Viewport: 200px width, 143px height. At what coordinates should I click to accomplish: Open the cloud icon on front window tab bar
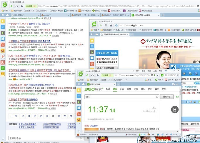click(83, 84)
